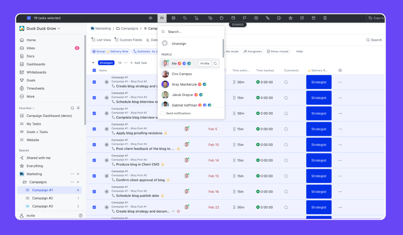Open the assignee picker in the bulk toolbar
This screenshot has width=403, height=235.
162,18
